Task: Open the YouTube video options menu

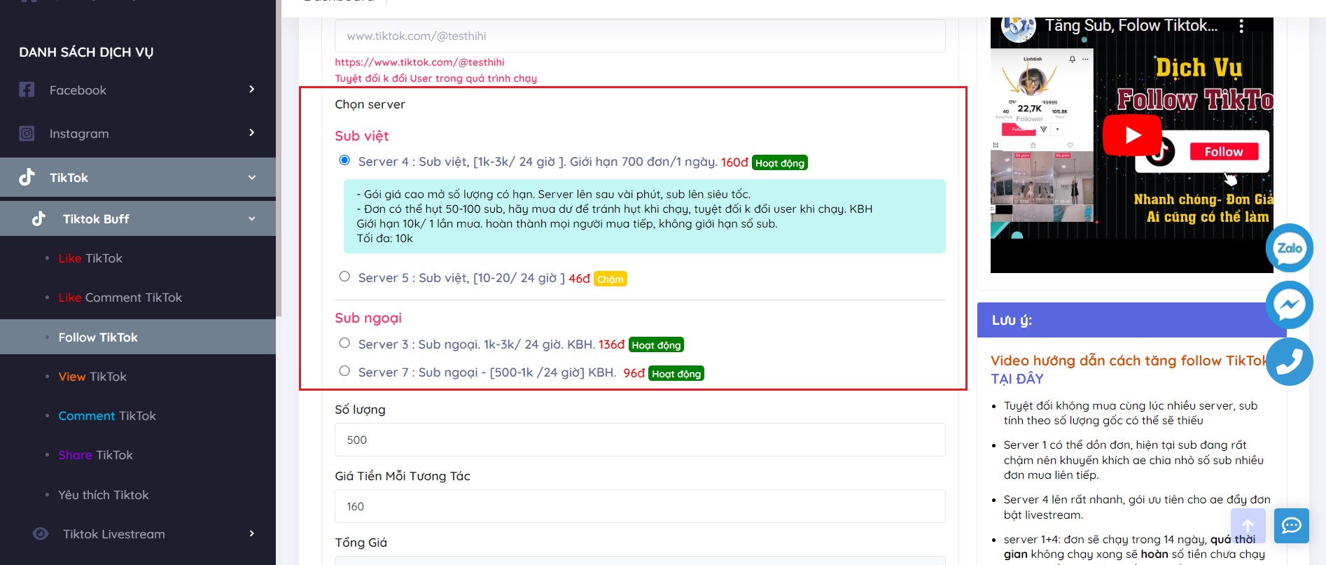Action: click(x=1241, y=26)
